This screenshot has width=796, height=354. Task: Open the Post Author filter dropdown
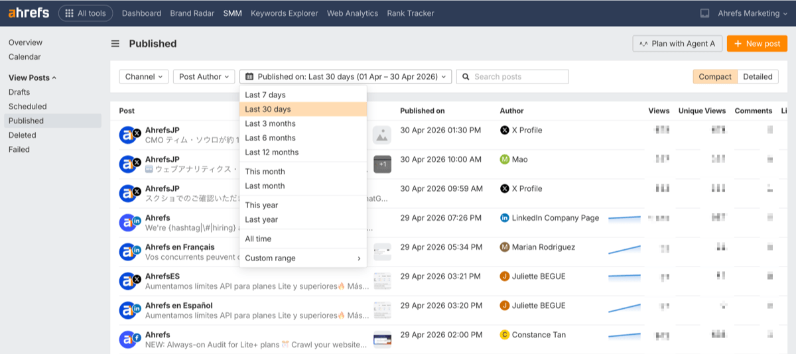(204, 77)
